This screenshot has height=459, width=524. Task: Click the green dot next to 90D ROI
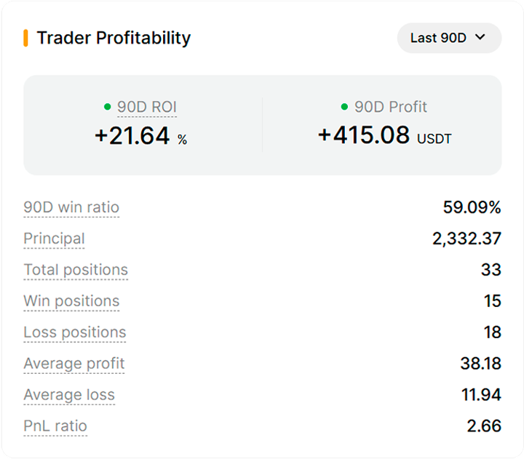click(107, 107)
